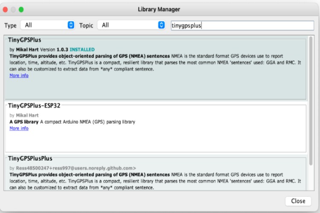
Task: Open More info link for TinyGPSPlus-ESP32
Action: [19, 128]
